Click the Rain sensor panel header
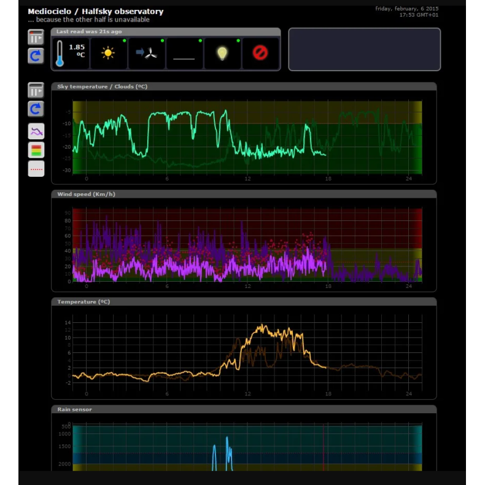This screenshot has width=485, height=485. [x=243, y=409]
